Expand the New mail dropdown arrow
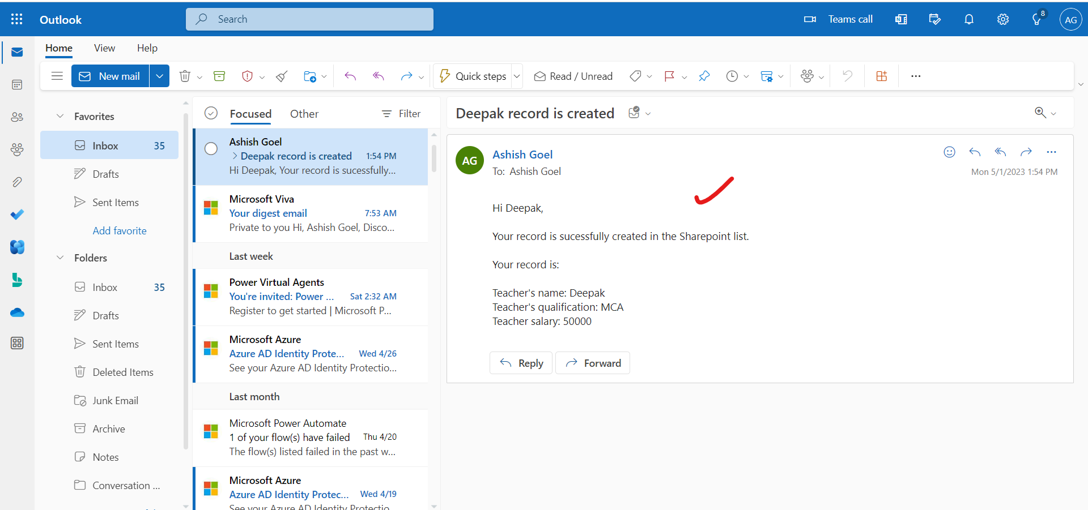 coord(160,76)
